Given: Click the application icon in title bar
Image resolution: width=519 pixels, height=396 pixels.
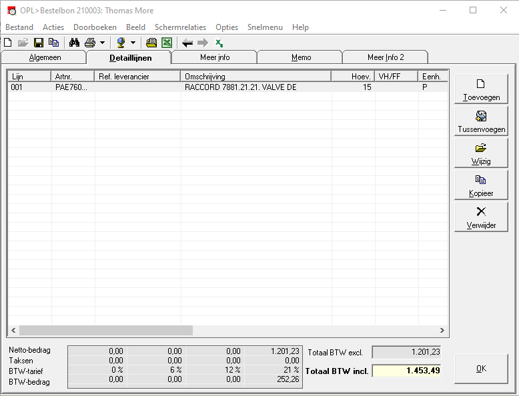Looking at the screenshot, I should 11,11.
